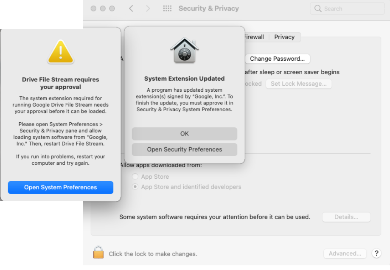
Task: Click the blue Open System Preferences button
Action: pos(60,187)
